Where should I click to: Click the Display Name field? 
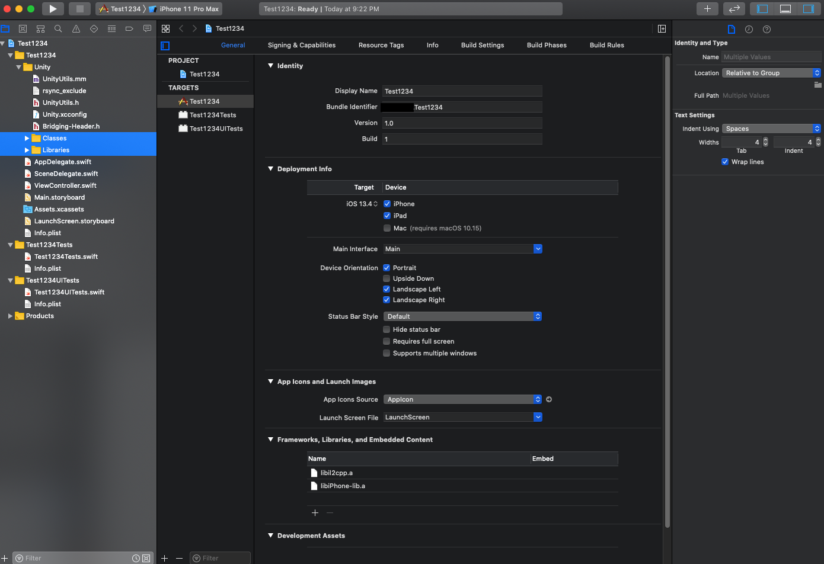[462, 91]
